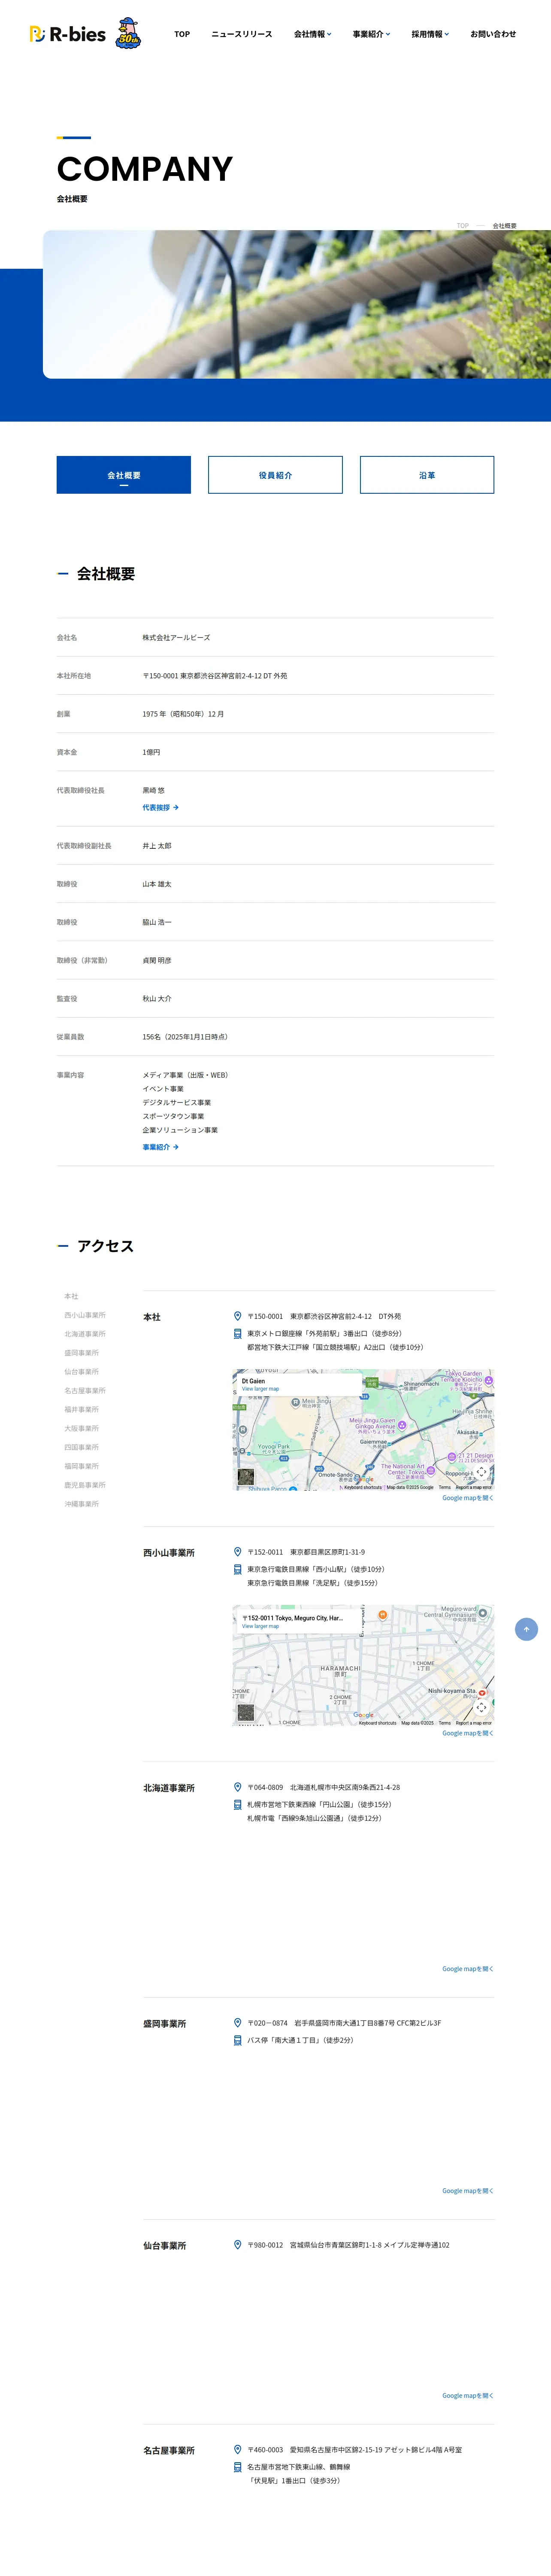This screenshot has height=2576, width=551.
Task: Follow the 代表挨拶 arrow link
Action: [160, 807]
